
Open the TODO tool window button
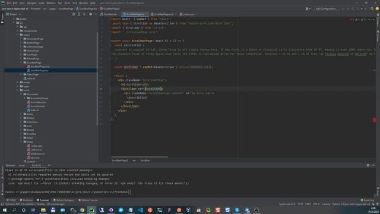tap(11, 200)
